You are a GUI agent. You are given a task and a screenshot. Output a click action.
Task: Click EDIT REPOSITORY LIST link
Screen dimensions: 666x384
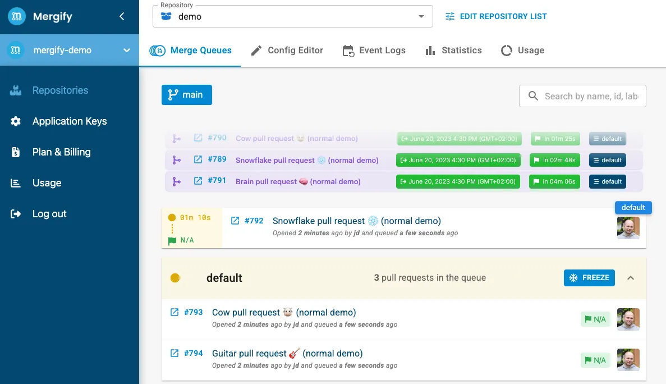(496, 16)
